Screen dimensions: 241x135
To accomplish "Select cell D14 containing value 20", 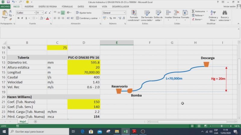I will [x=84, y=67].
